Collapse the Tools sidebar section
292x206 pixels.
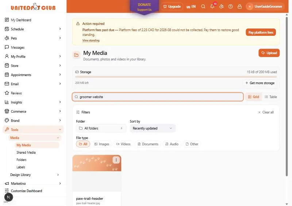pyautogui.click(x=33, y=130)
